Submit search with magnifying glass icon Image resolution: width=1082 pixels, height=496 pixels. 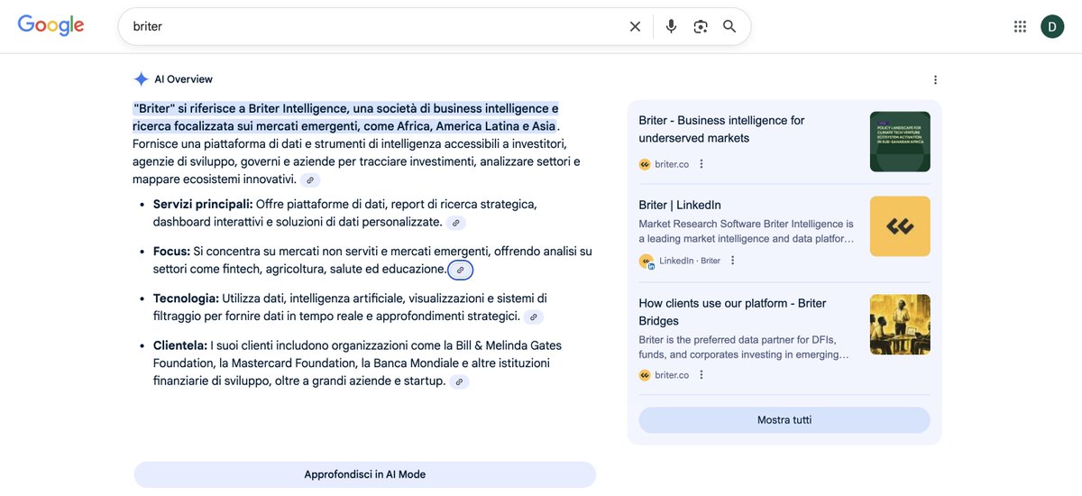coord(729,26)
